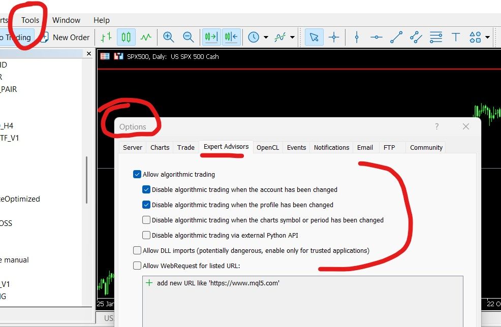501x327 pixels.
Task: Toggle disable trading when symbol or period changed
Action: pos(146,220)
